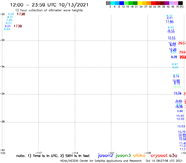Click the dark red time label 1739

pos(18,26)
